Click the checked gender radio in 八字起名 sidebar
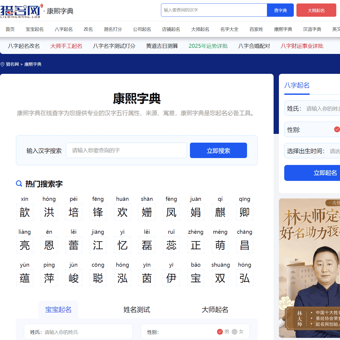 (337, 129)
